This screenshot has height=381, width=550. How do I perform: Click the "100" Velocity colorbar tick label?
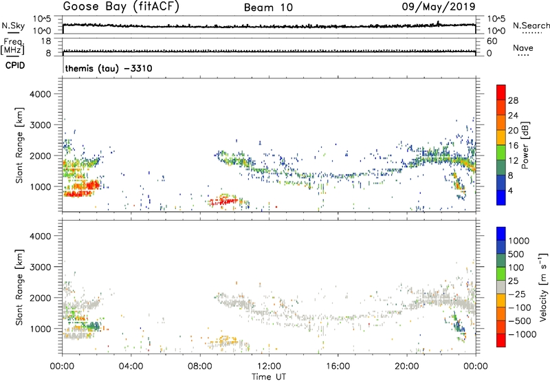(x=516, y=268)
